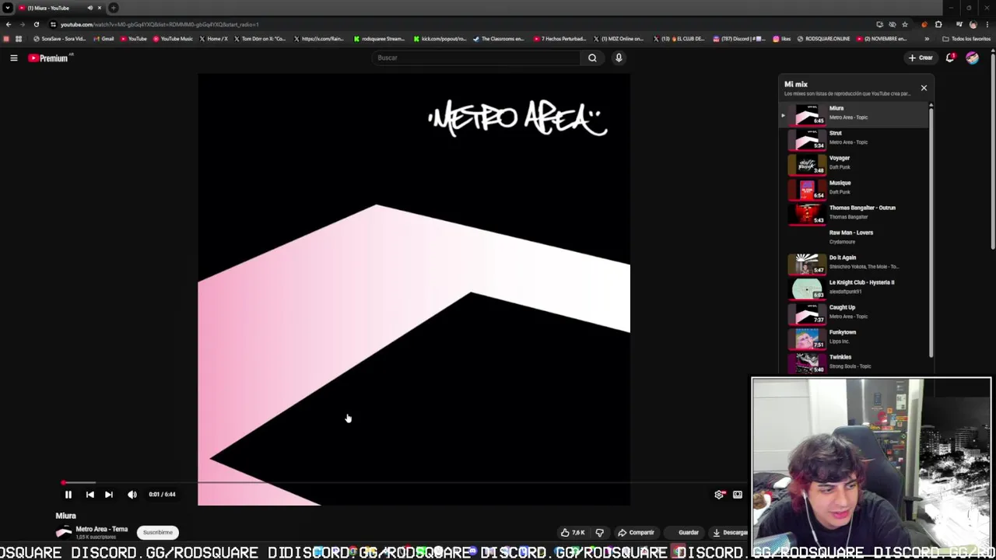Close the 'Miura - YouTube' tab
Viewport: 996px width, 560px height.
pyautogui.click(x=100, y=8)
